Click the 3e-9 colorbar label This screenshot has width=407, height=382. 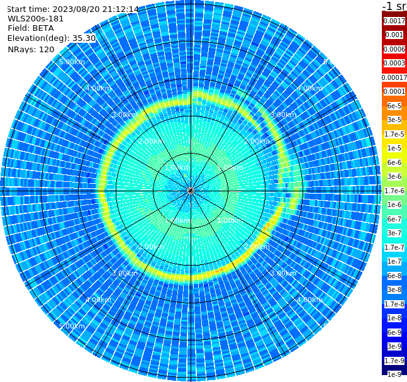(x=394, y=346)
